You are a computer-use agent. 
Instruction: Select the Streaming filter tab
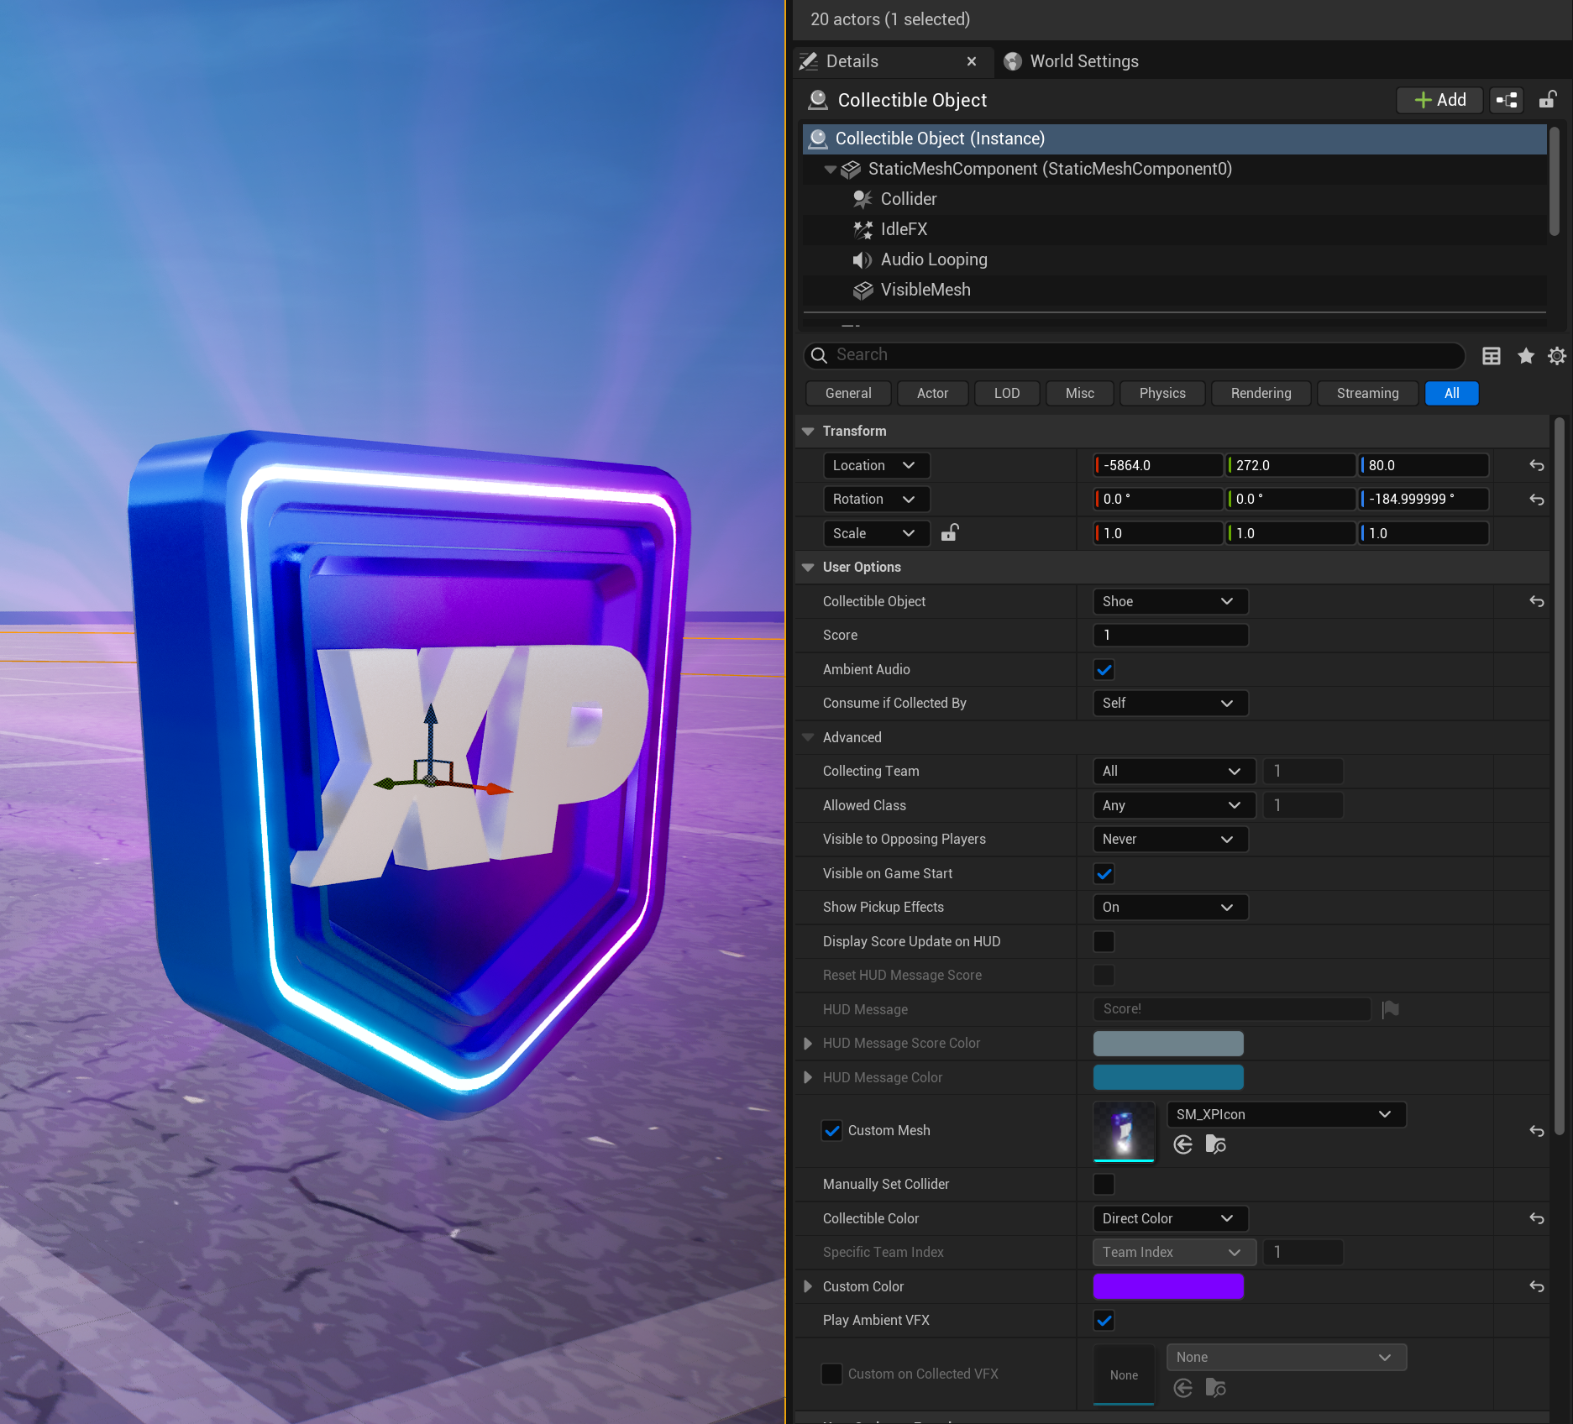coord(1367,393)
